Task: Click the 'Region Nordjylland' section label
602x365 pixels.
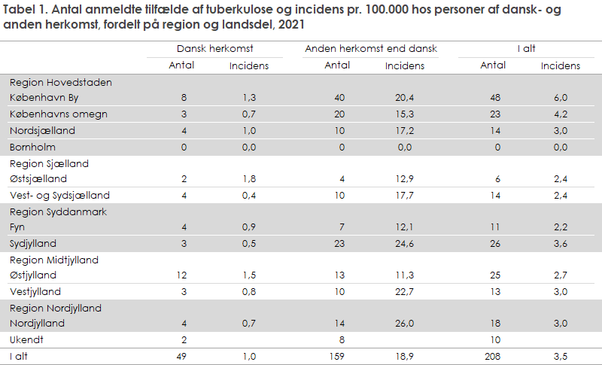Action: (x=56, y=309)
